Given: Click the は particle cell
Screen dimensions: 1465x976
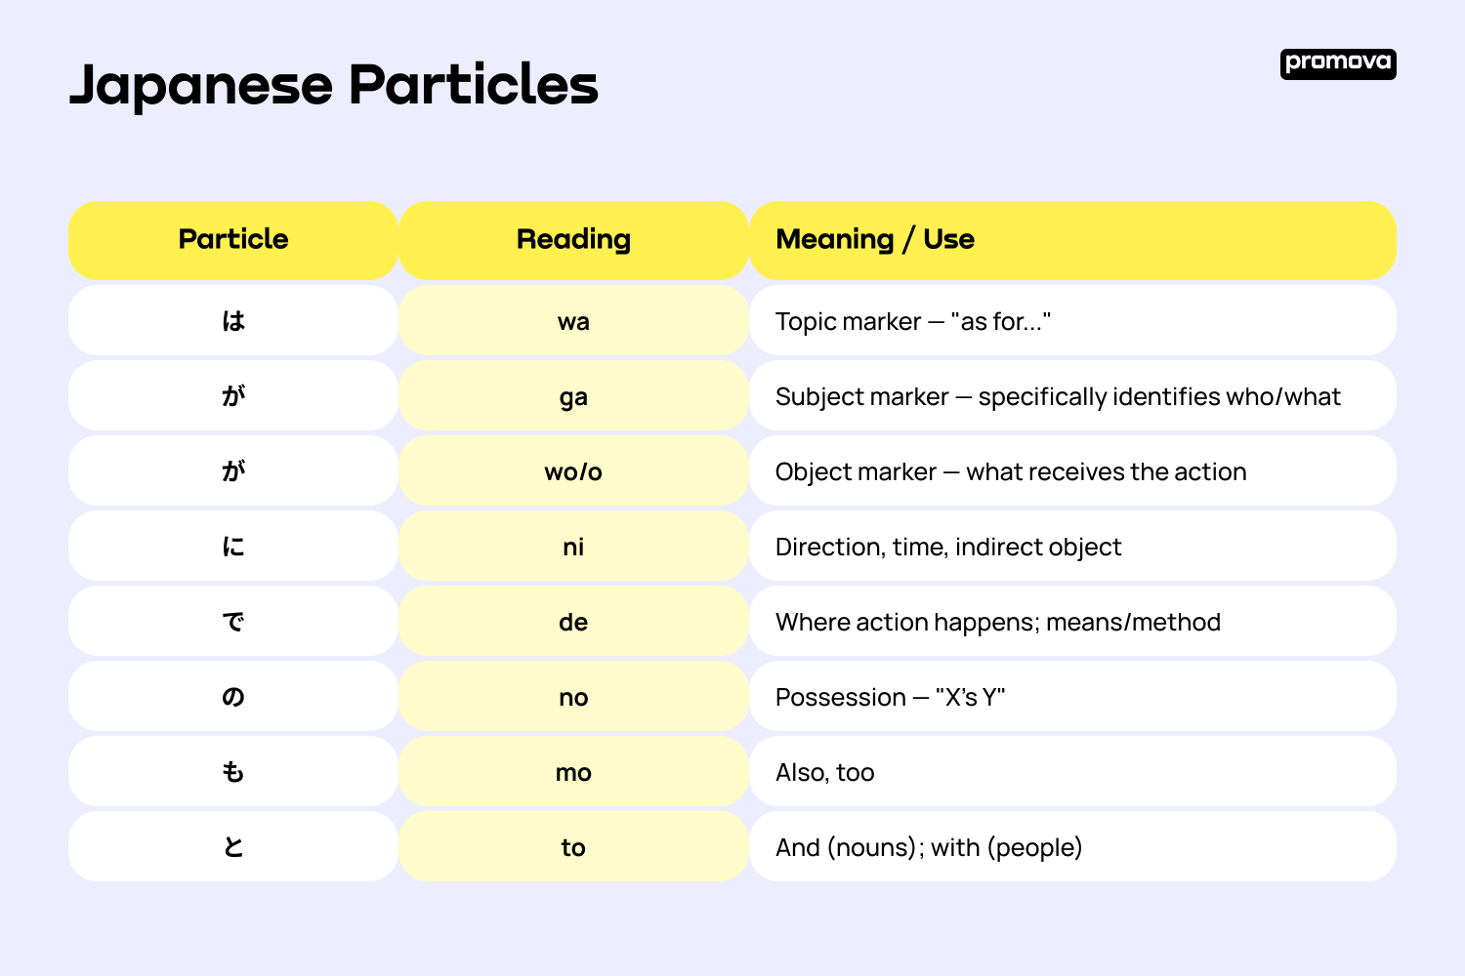Looking at the screenshot, I should pos(233,320).
